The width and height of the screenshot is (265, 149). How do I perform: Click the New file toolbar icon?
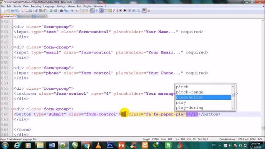(4, 11)
